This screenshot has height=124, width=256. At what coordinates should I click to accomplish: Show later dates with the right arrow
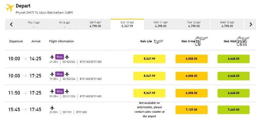pyautogui.click(x=251, y=24)
